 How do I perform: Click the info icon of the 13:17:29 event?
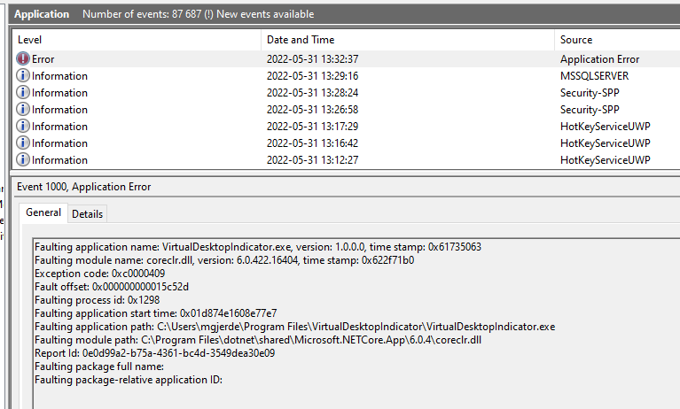click(23, 126)
